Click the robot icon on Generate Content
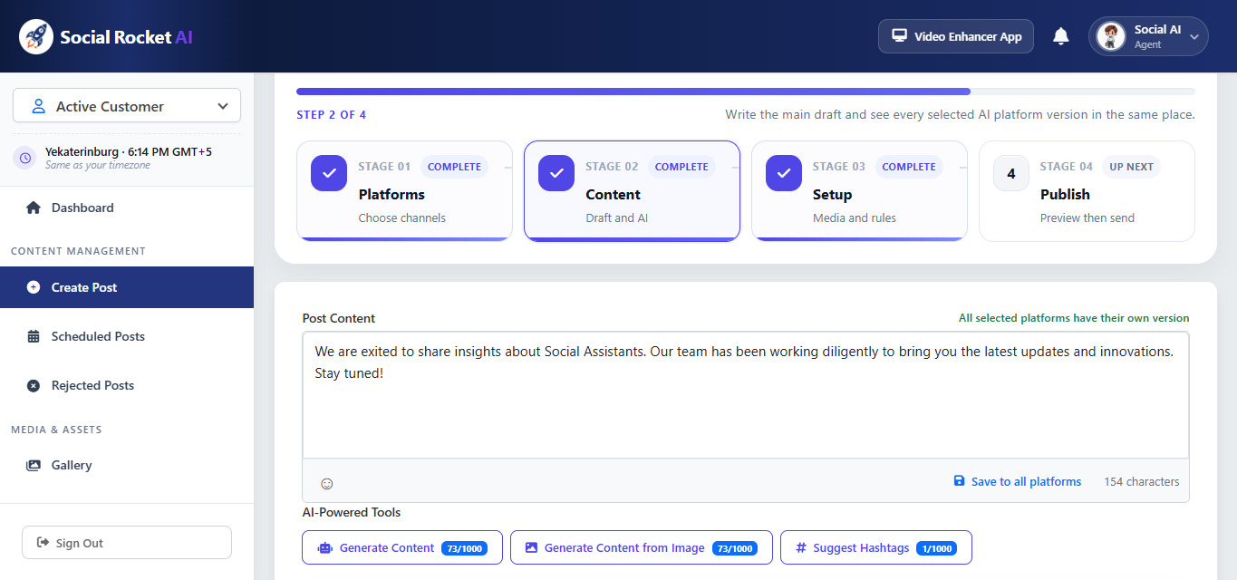The height and width of the screenshot is (580, 1237). click(x=325, y=547)
